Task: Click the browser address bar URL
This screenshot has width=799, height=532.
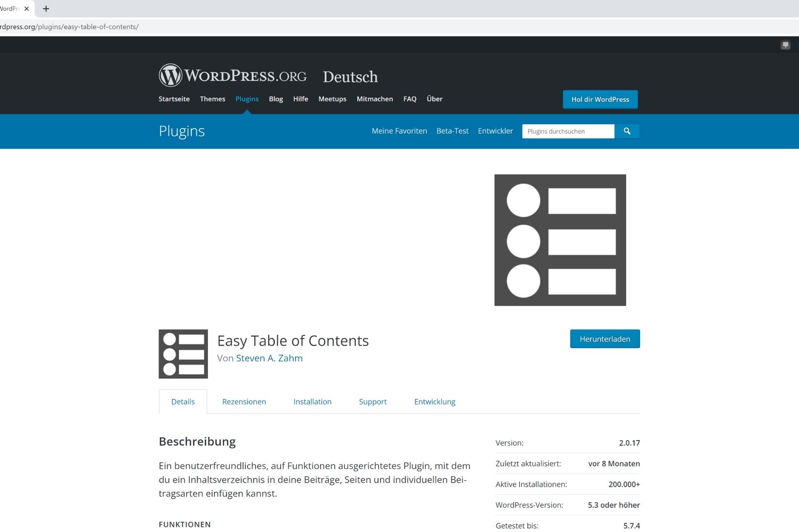Action: [x=69, y=27]
